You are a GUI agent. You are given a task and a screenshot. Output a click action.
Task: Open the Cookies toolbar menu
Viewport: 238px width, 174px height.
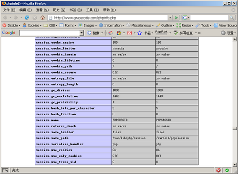coord(32,25)
